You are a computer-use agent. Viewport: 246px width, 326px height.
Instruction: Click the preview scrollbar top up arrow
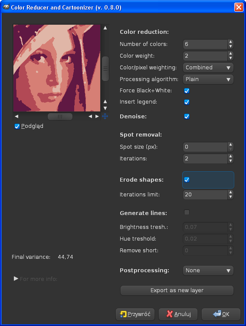tap(105, 28)
